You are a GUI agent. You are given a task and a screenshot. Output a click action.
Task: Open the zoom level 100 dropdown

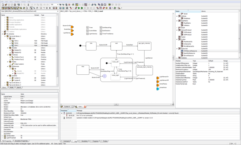click(58, 4)
